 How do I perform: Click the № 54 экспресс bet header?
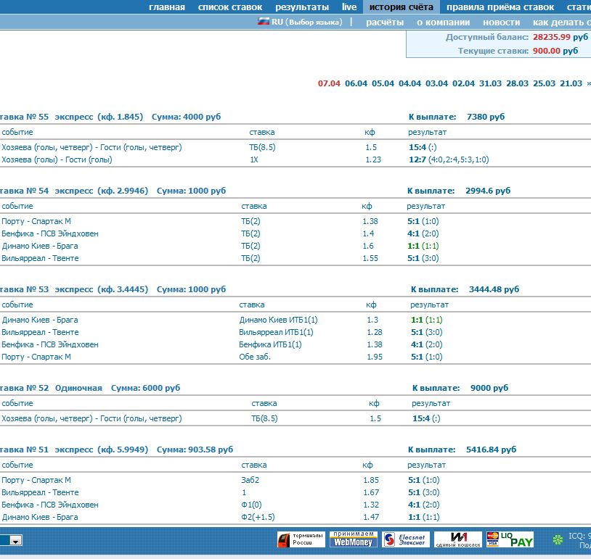click(74, 191)
